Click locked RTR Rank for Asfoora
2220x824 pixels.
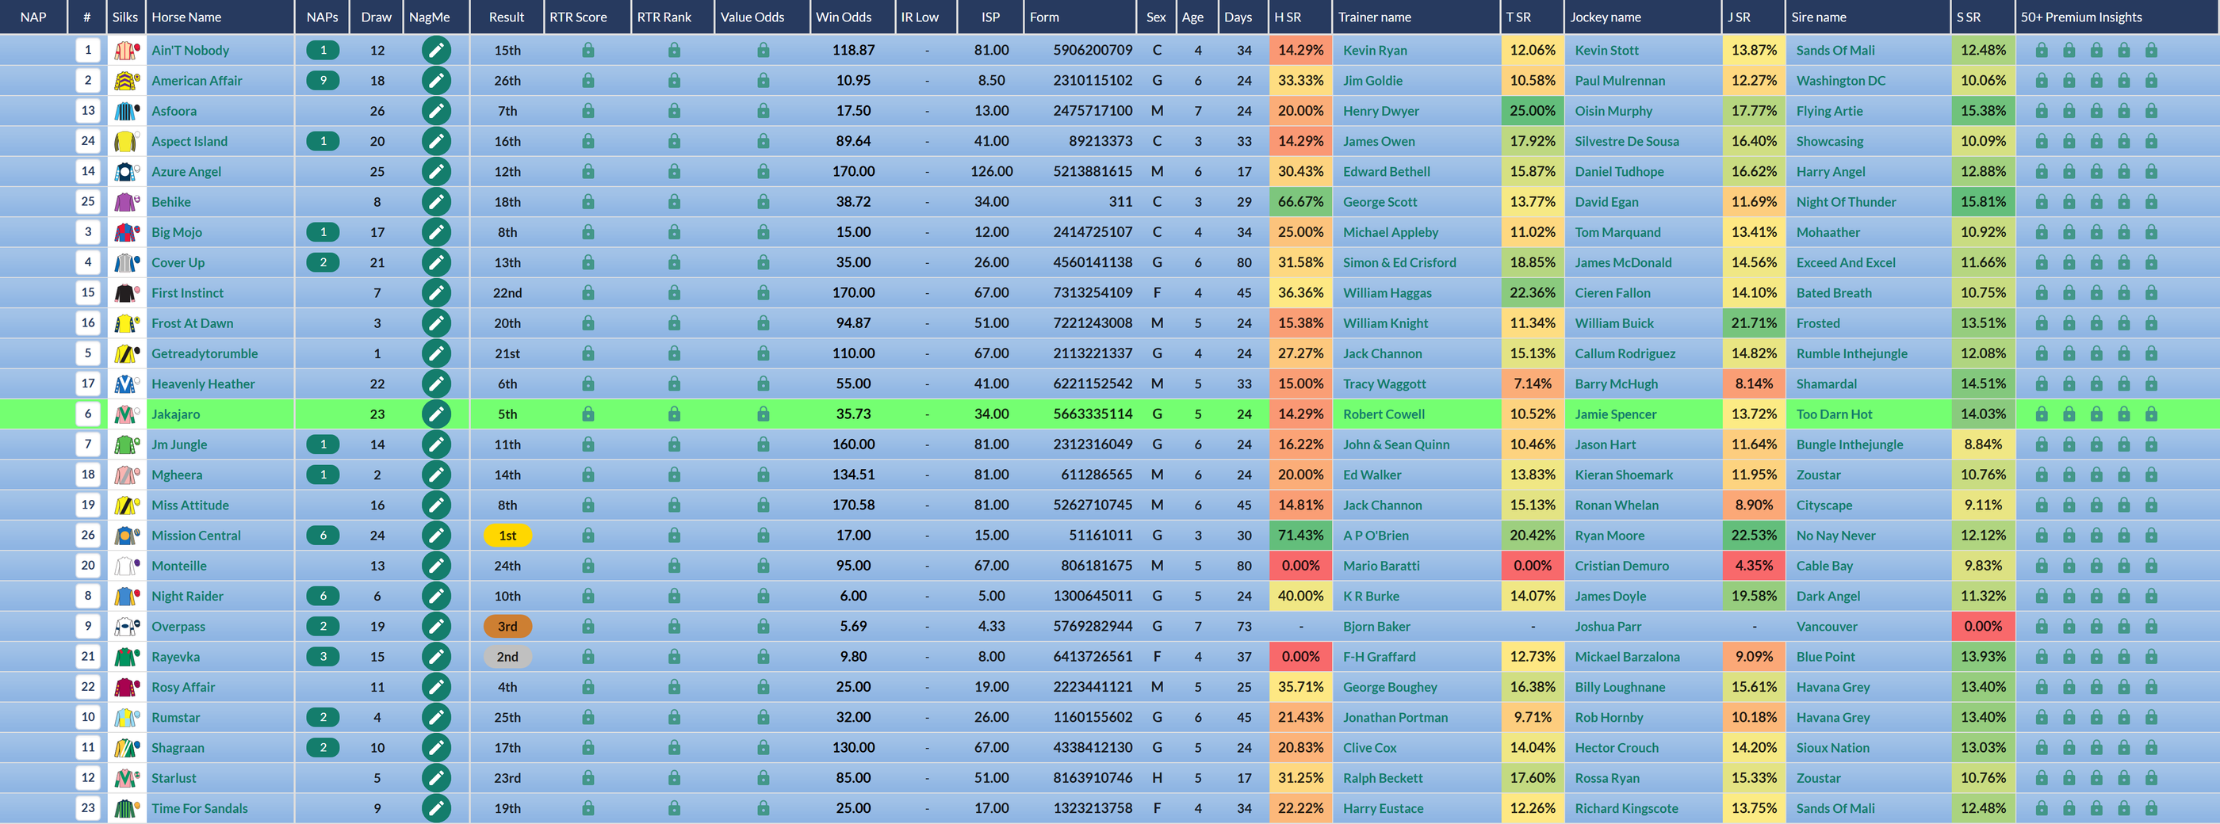(674, 111)
